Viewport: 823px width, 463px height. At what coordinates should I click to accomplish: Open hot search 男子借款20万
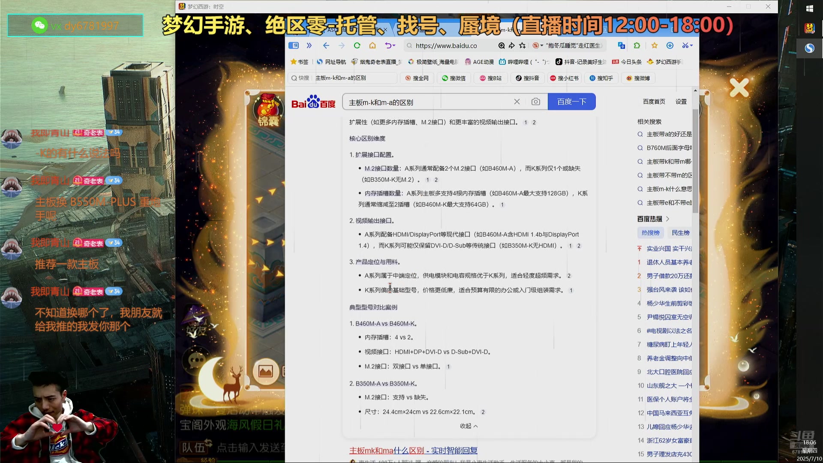(x=669, y=276)
